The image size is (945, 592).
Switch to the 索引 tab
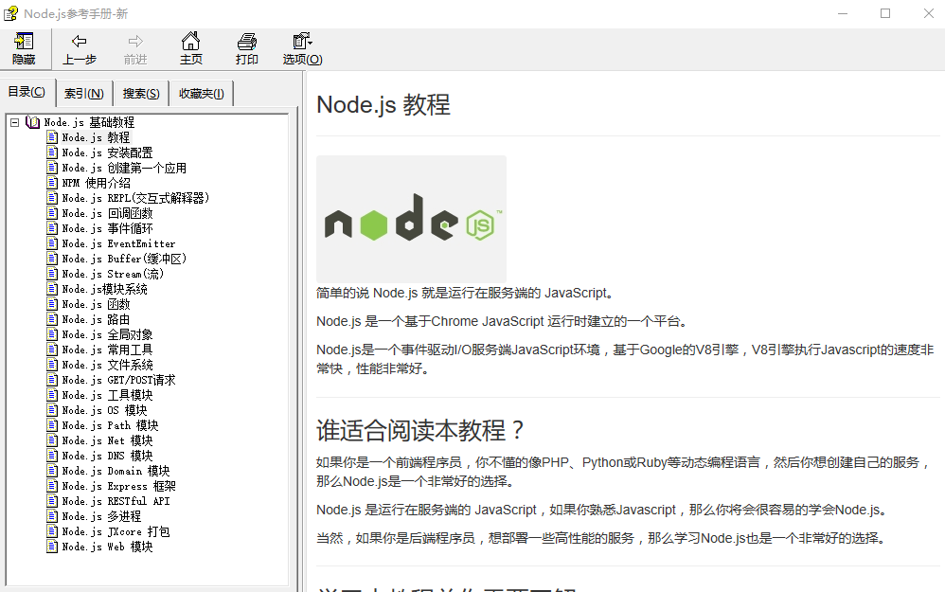click(83, 92)
